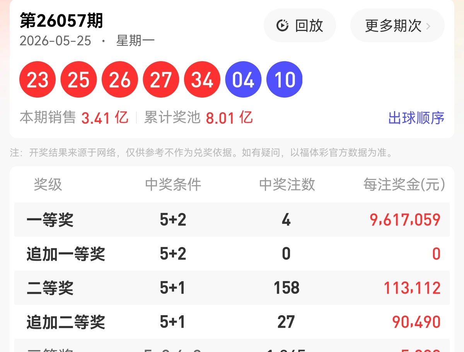Screen dimensions: 464x352
Task: Click prize amount 9,617,059
Action: pos(405,220)
